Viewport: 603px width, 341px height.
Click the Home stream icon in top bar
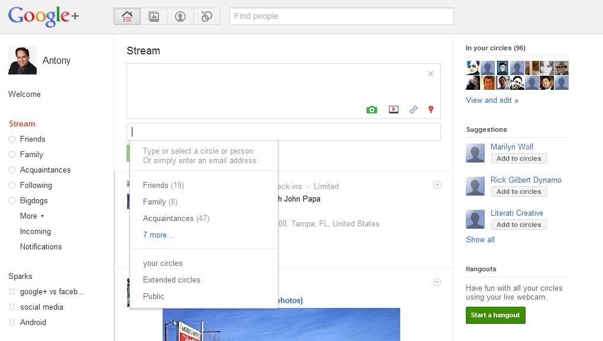pyautogui.click(x=127, y=17)
